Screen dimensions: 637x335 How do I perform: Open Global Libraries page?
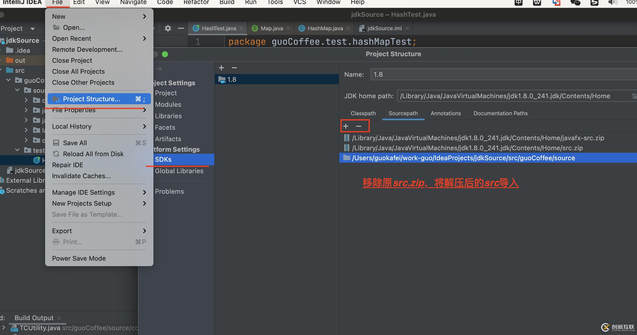(179, 171)
